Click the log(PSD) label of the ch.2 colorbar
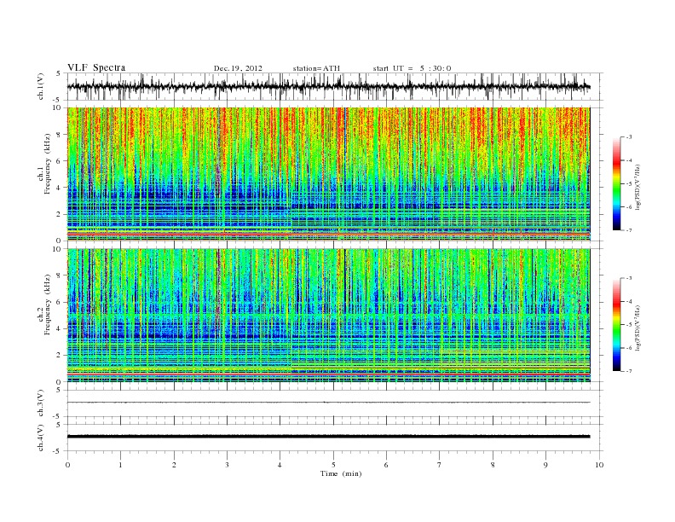 click(637, 327)
